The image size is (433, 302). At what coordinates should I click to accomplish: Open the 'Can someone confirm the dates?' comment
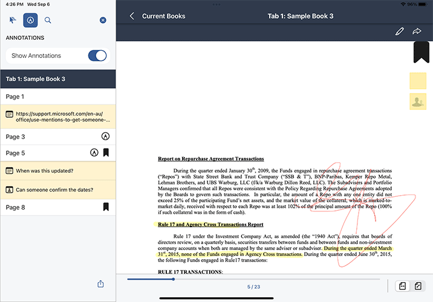(57, 190)
